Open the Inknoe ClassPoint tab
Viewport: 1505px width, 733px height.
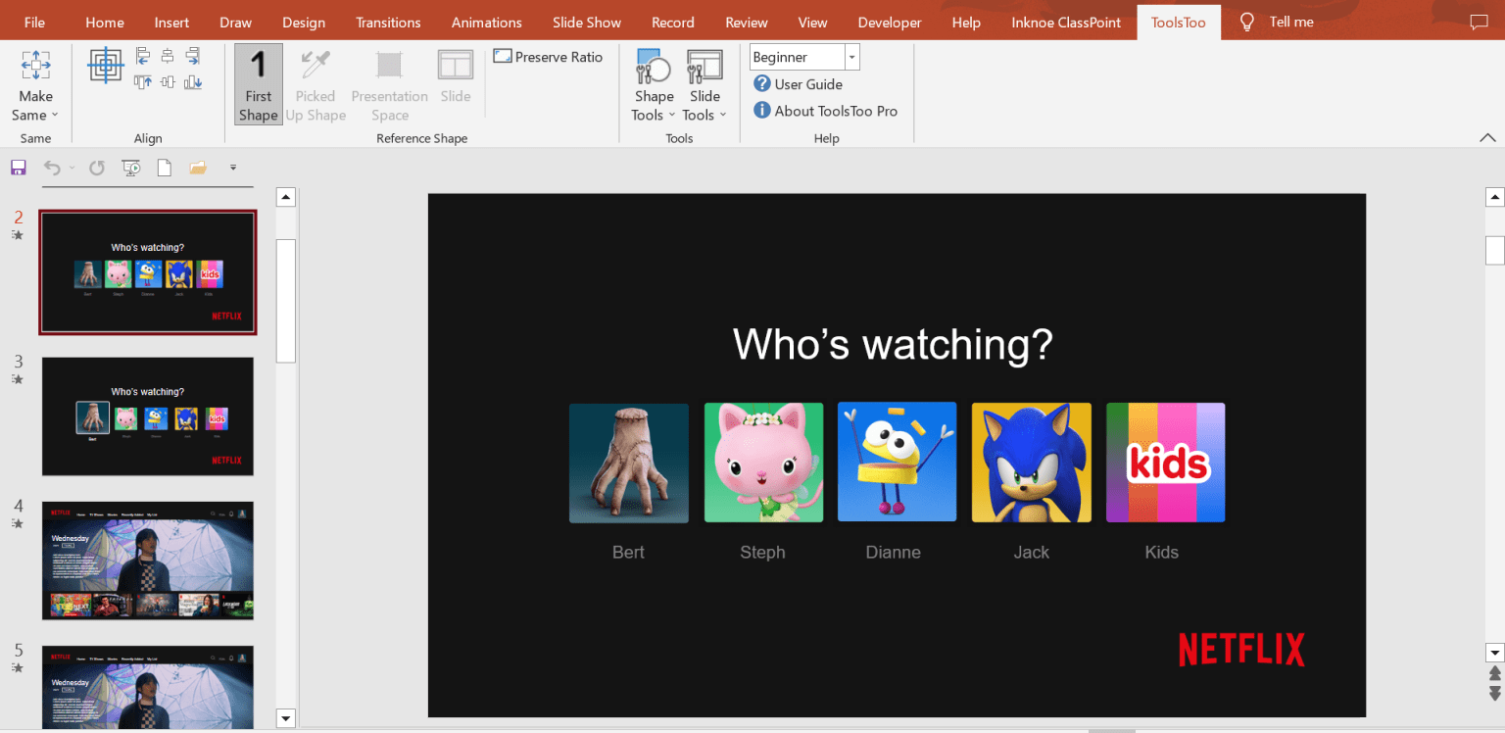point(1065,22)
